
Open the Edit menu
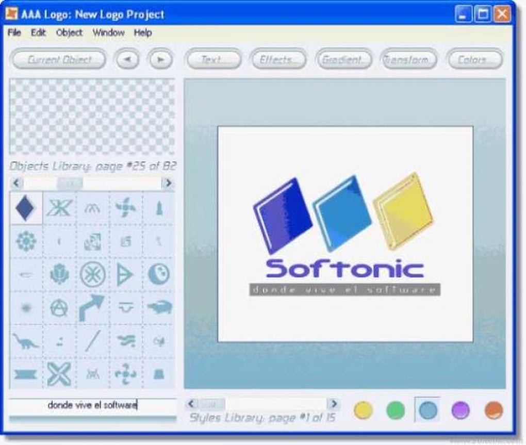click(38, 32)
